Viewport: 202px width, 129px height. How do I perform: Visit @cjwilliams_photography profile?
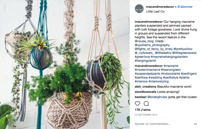152,45
